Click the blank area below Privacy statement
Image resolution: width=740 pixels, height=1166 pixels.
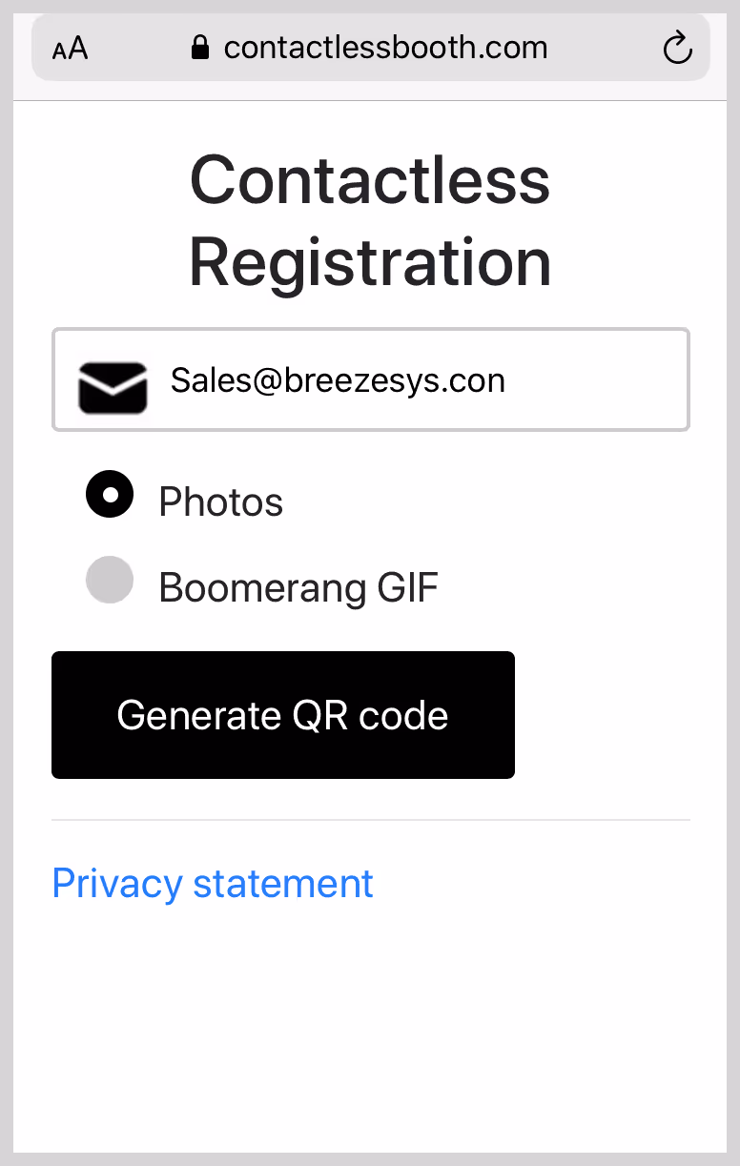click(371, 1030)
